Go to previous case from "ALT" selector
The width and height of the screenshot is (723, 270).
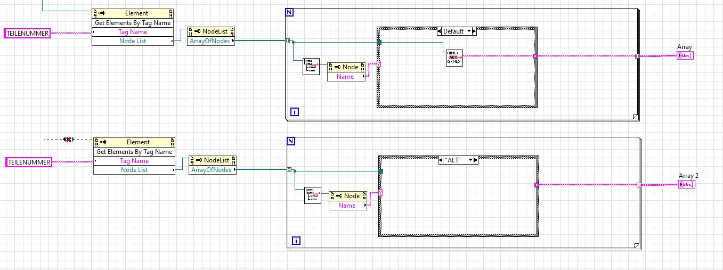click(440, 160)
